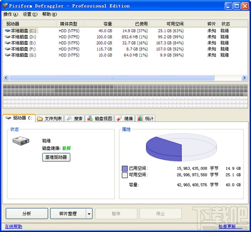Open the 在线帮助 link
Viewport: 251px width, 232px height.
14,227
